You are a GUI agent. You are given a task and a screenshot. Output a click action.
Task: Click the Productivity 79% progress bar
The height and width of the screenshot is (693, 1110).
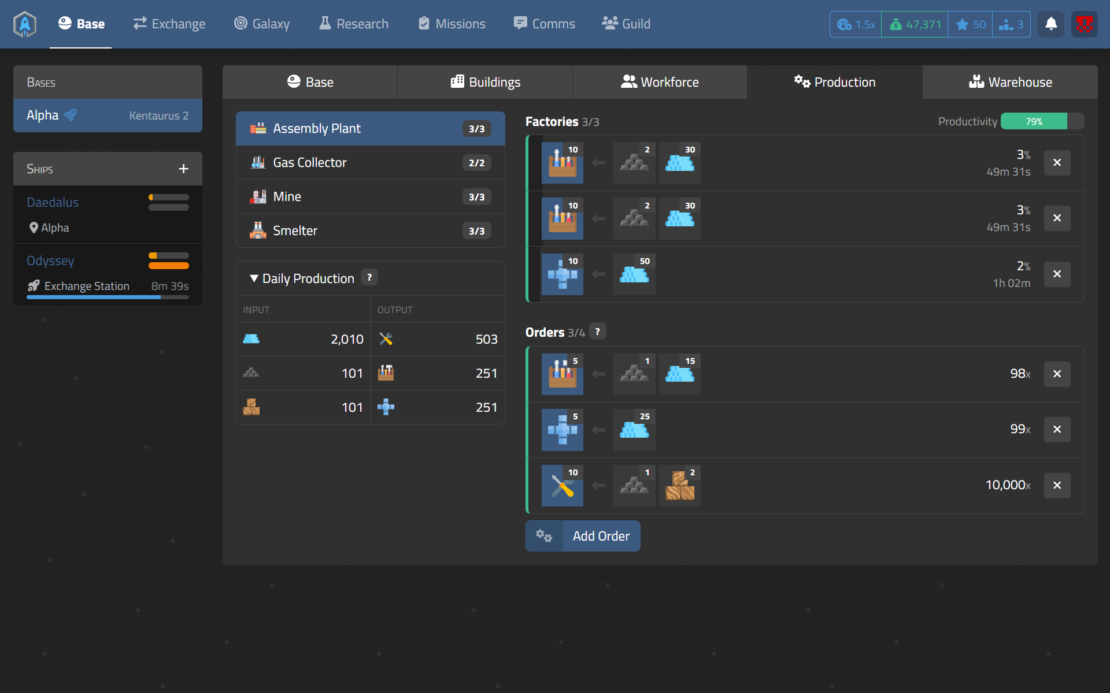1042,121
